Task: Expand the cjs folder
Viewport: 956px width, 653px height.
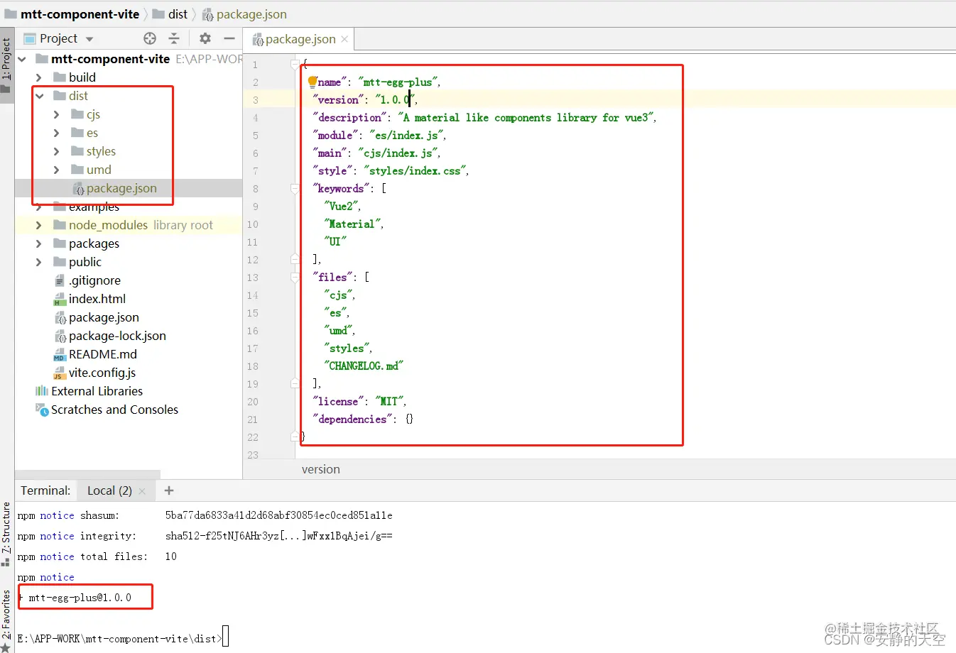Action: (x=56, y=114)
